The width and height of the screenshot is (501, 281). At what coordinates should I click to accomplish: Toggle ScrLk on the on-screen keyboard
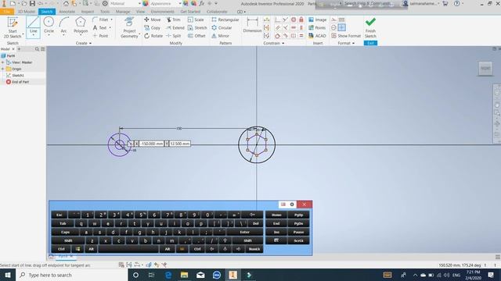pos(298,240)
